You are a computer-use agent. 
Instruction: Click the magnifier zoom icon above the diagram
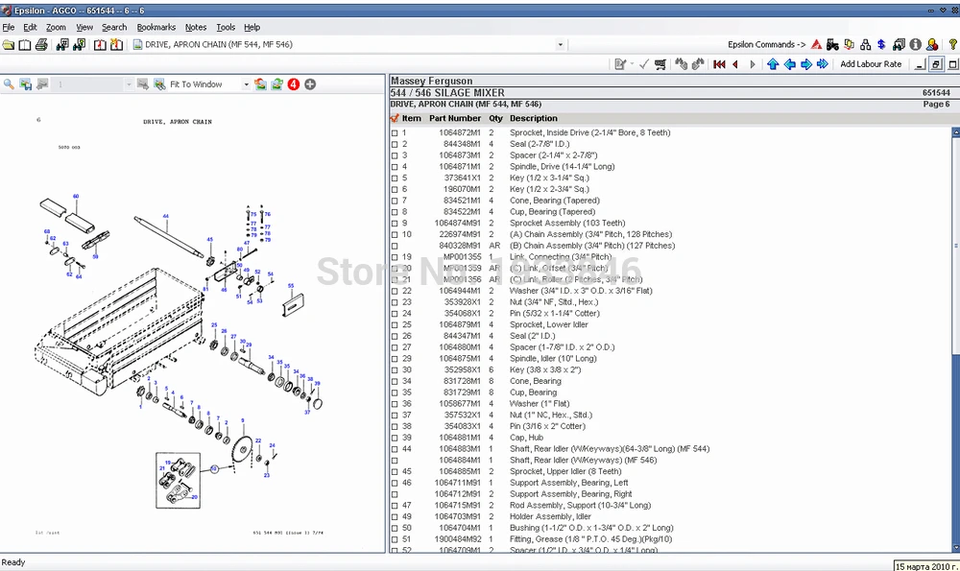(x=10, y=84)
